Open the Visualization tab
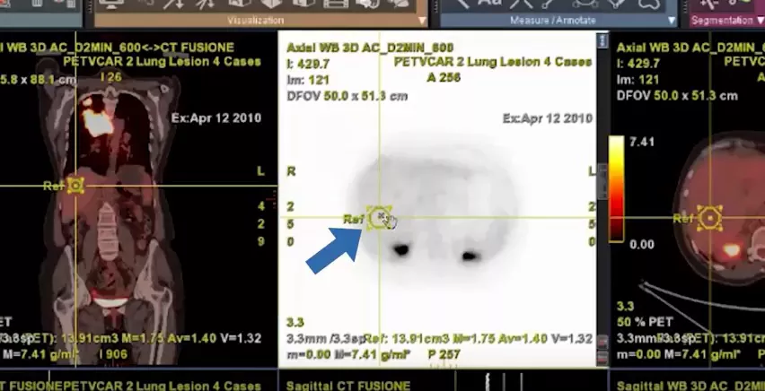 [x=255, y=21]
